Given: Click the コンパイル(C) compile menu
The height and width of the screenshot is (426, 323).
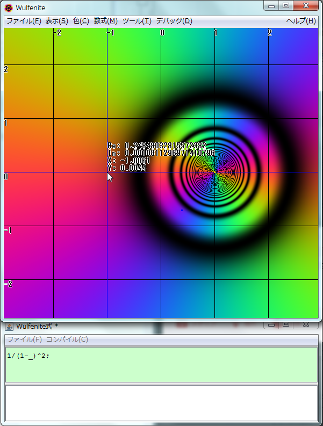Looking at the screenshot, I should pos(67,340).
